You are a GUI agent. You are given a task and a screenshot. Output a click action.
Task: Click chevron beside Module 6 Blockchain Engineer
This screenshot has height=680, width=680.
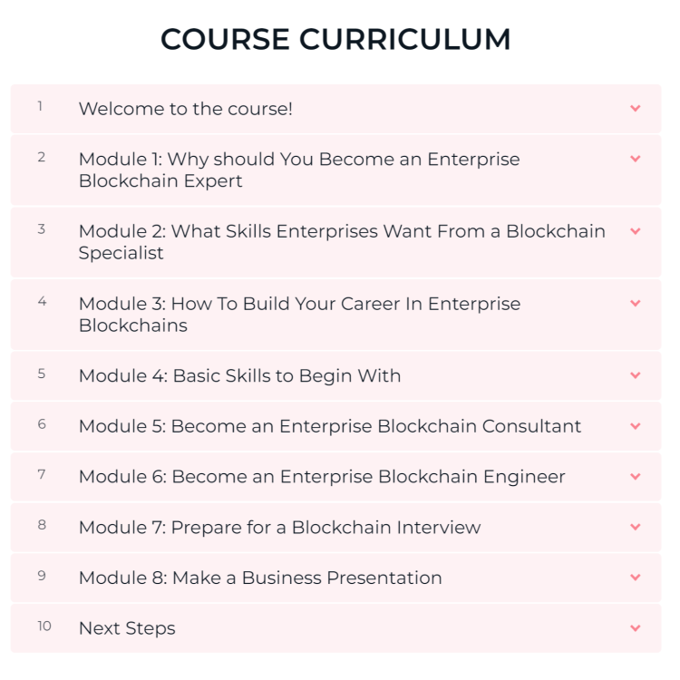coord(635,476)
